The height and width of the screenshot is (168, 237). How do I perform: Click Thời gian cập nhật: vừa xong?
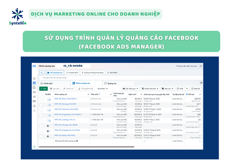pyautogui.click(x=186, y=66)
